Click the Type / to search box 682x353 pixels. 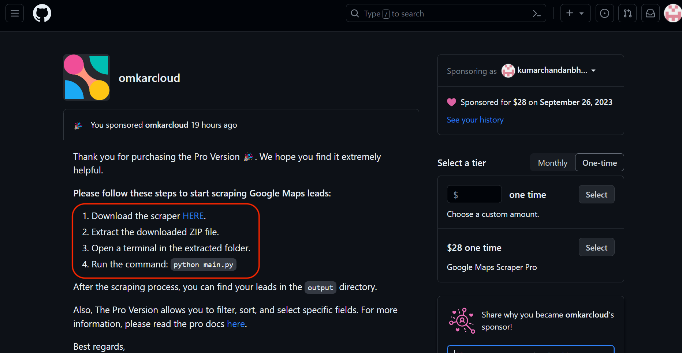pos(446,14)
